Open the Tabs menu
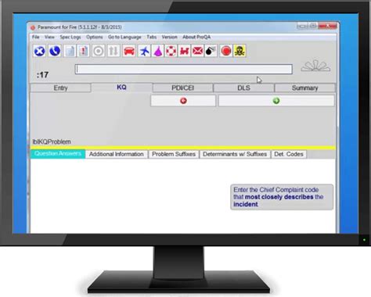371x297 pixels. 151,37
